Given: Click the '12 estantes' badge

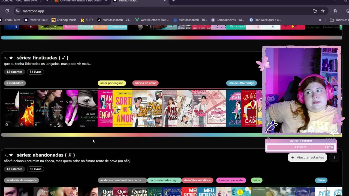Looking at the screenshot, I should (x=14, y=72).
